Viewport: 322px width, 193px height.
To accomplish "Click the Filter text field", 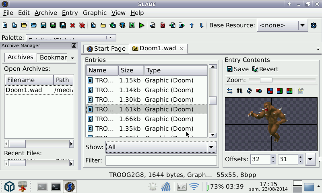I will [161, 160].
